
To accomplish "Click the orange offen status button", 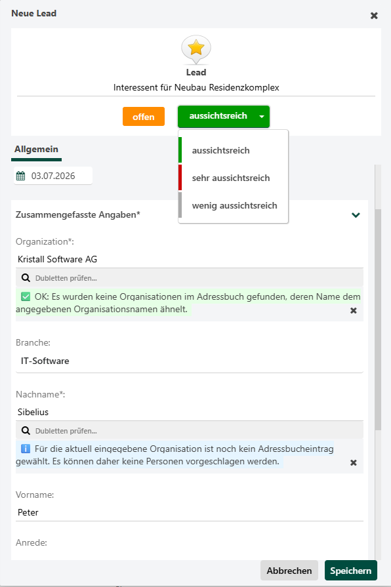I will 144,117.
